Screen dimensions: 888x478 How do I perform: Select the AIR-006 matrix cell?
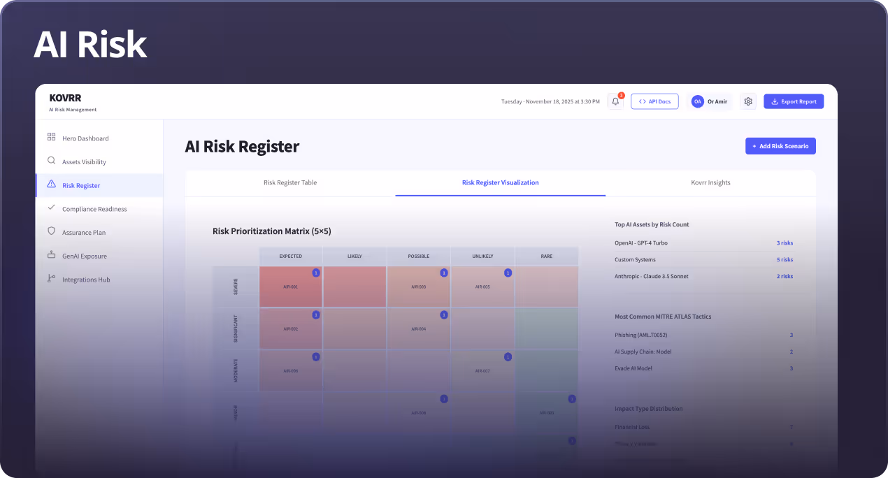point(291,370)
